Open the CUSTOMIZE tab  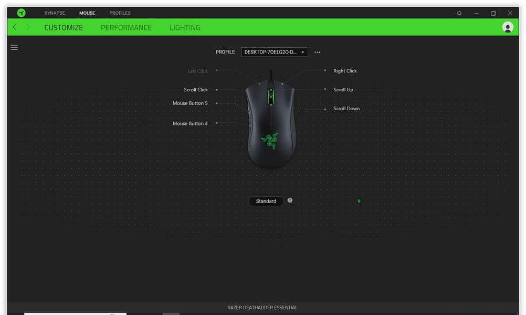coord(64,27)
